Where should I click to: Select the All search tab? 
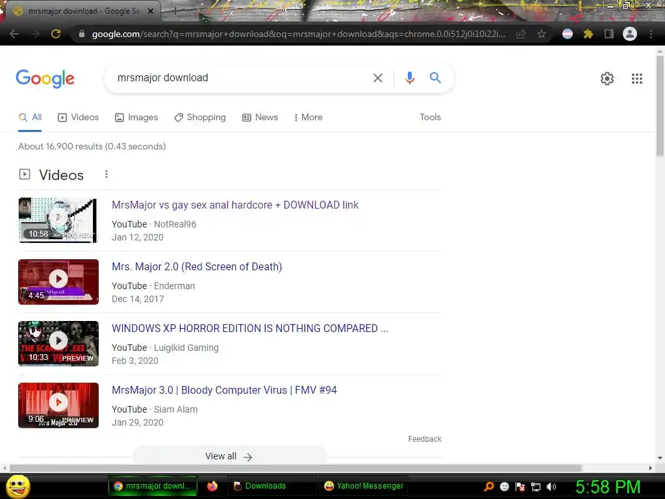click(30, 118)
